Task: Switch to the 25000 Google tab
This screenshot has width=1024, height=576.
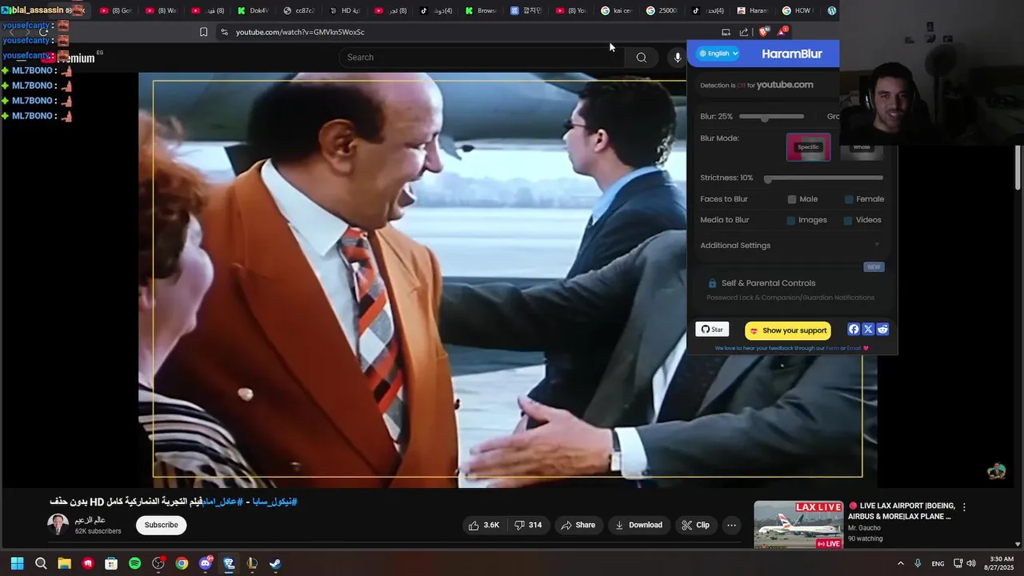Action: point(662,10)
